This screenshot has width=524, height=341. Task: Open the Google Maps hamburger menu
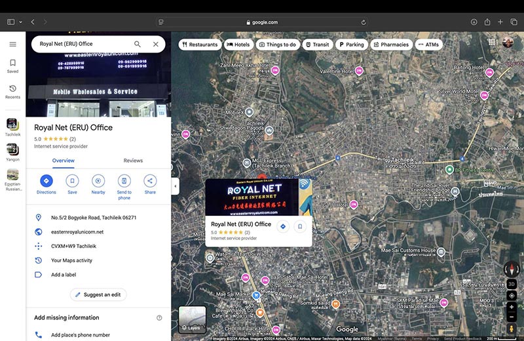tap(12, 44)
